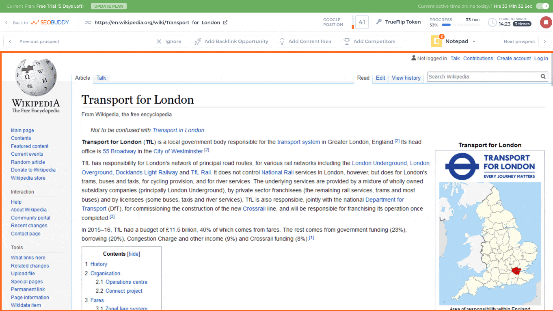
Task: Open the Article tab
Action: pyautogui.click(x=82, y=78)
